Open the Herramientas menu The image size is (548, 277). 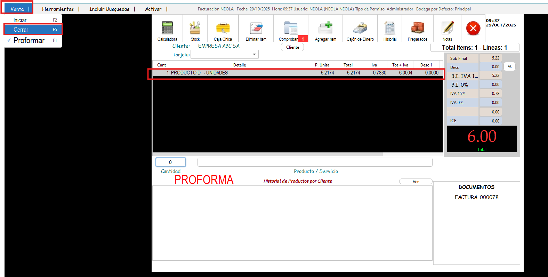(58, 9)
